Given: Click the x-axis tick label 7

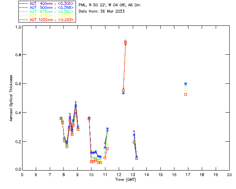Looking at the screenshot, I should coord(50,175).
